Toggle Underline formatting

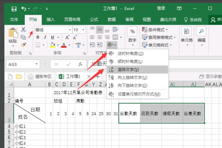pyautogui.click(x=53, y=37)
